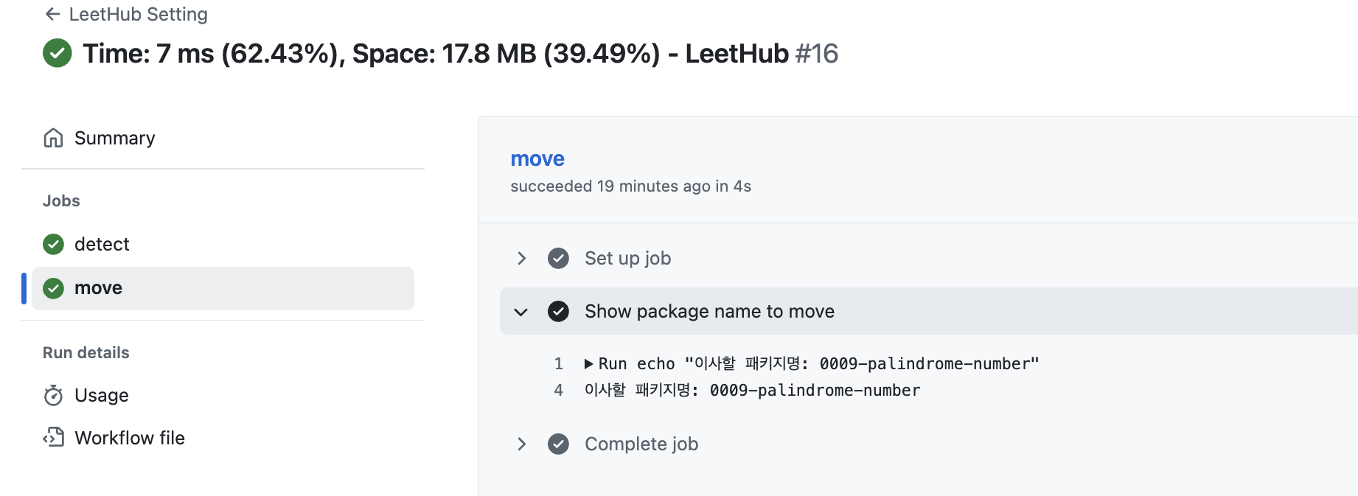Click the green workflow success status icon

click(x=58, y=53)
